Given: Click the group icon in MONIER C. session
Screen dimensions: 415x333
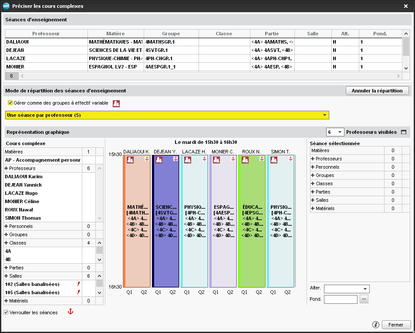Looking at the screenshot, I should click(216, 160).
